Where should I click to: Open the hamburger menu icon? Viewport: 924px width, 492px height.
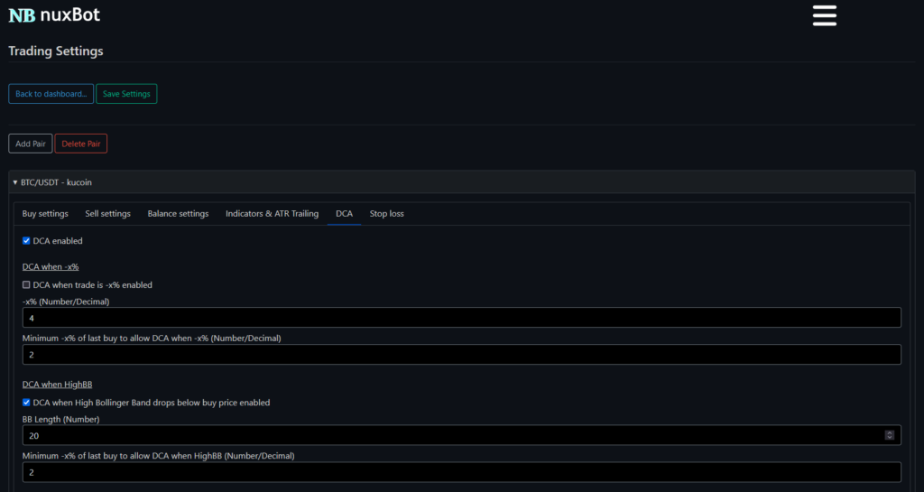824,15
